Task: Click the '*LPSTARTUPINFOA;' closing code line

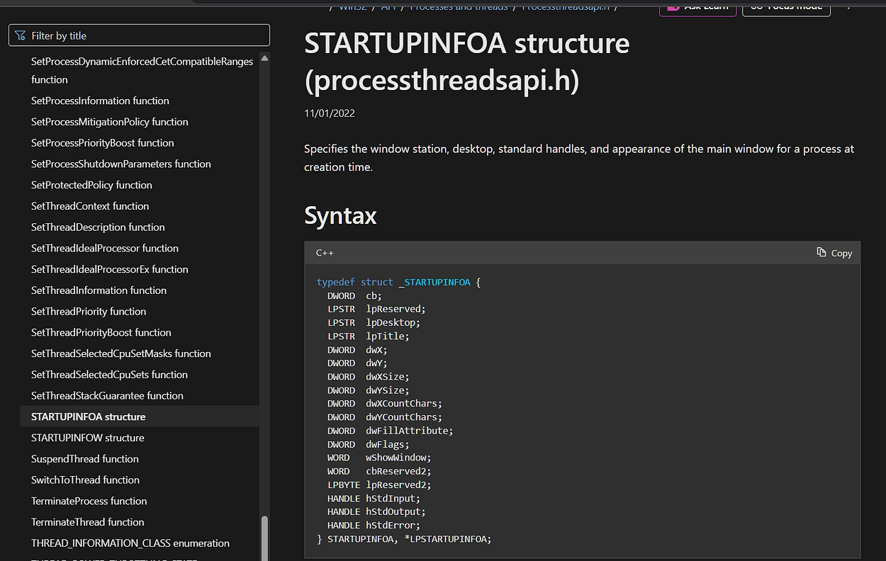Action: (x=404, y=539)
